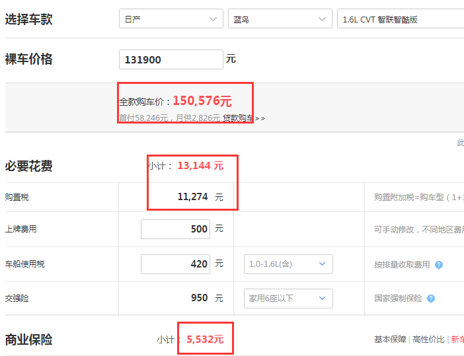Image resolution: width=464 pixels, height=356 pixels.
Task: Click blue arrow of 家用6座以下 selector
Action: coord(323,298)
